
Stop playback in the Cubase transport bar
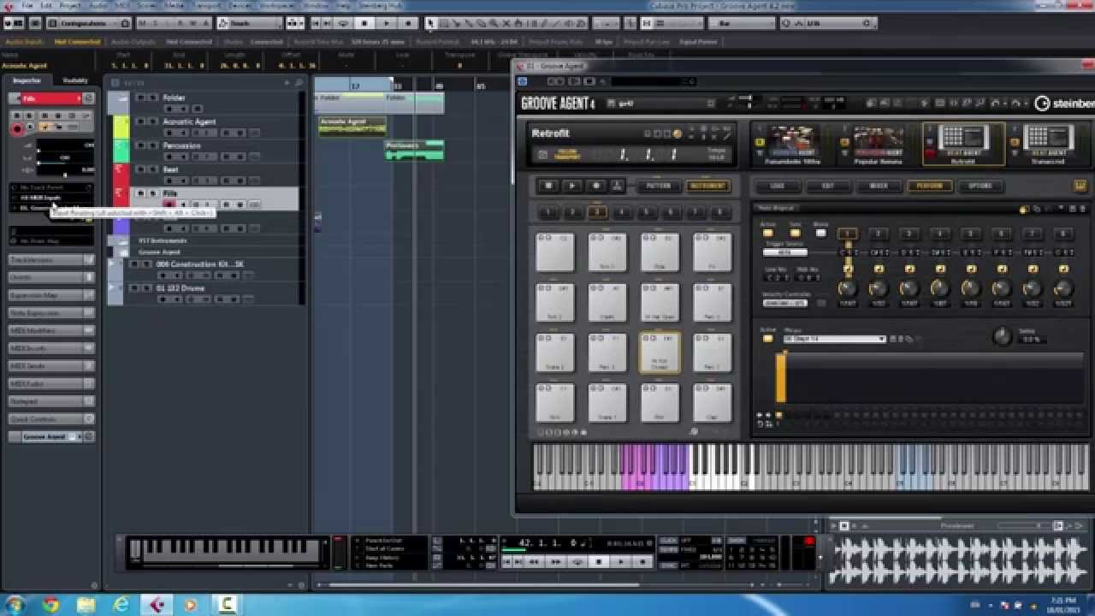click(599, 561)
